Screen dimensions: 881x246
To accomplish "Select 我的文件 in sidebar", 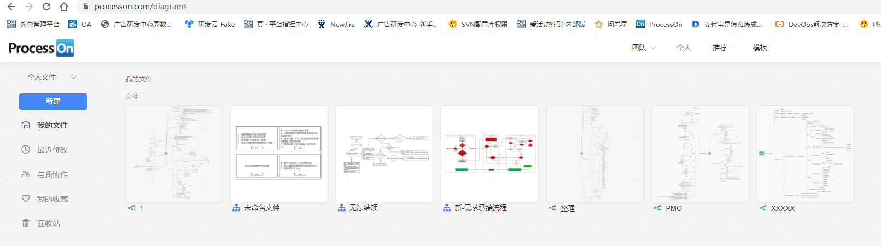I will click(52, 126).
